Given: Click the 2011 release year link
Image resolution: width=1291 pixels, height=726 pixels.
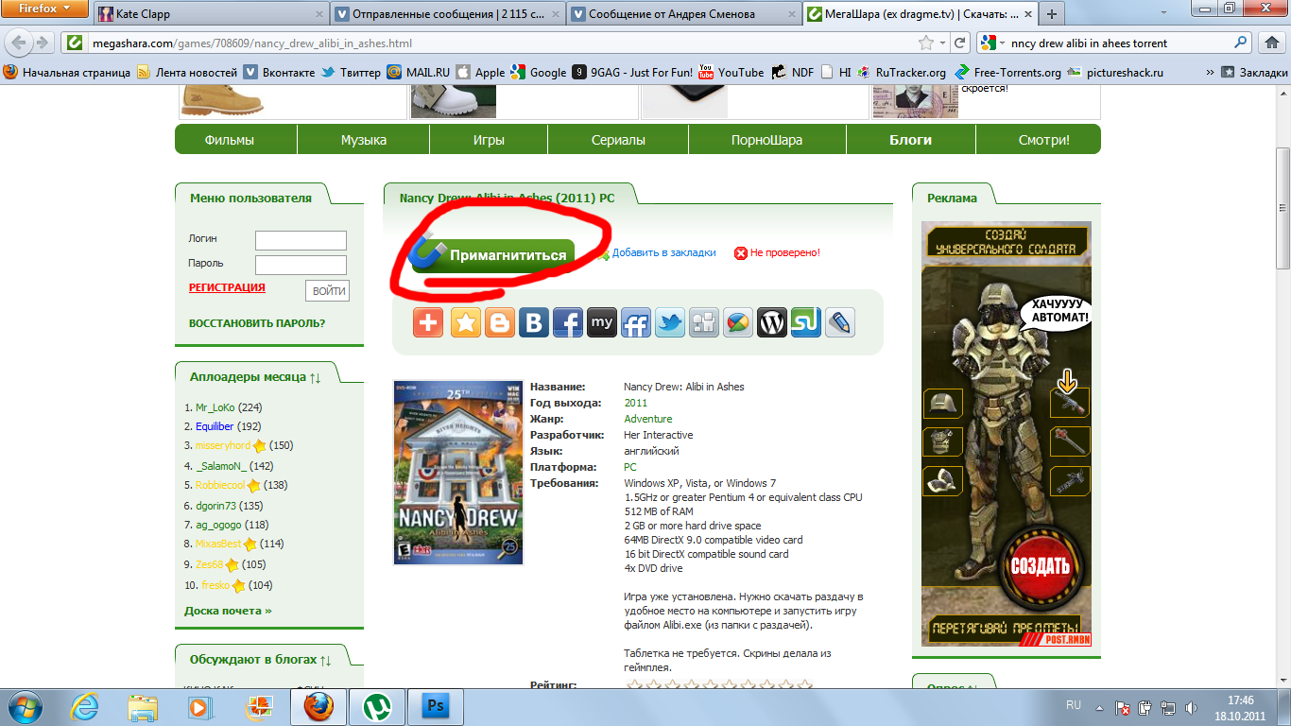Looking at the screenshot, I should pos(635,403).
